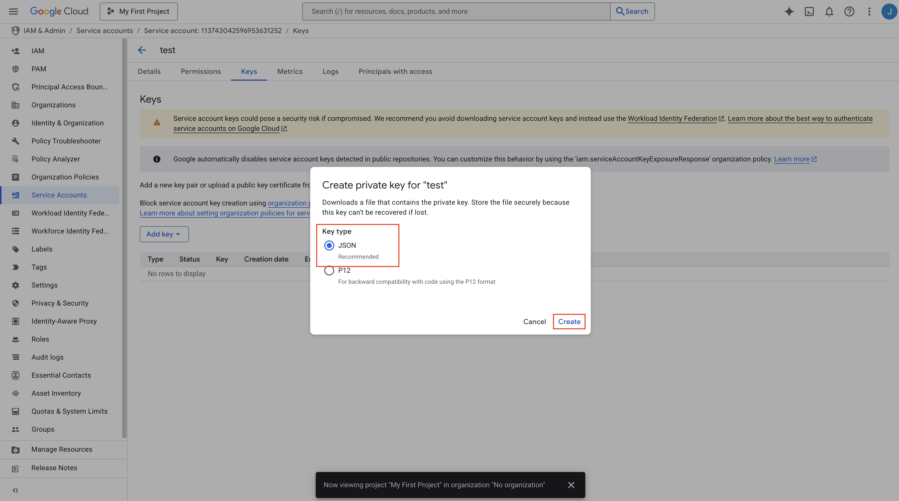Open the account avatar J
The width and height of the screenshot is (899, 501).
coord(889,12)
